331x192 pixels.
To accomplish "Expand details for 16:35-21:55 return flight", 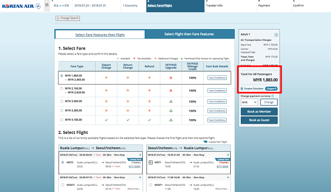I will [228, 155].
